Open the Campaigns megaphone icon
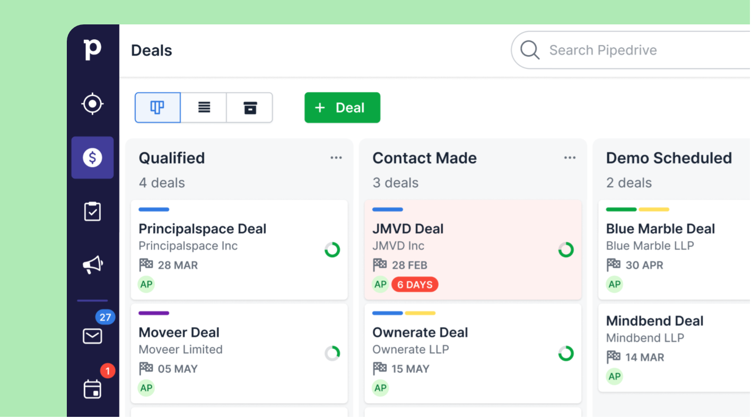Image resolution: width=751 pixels, height=419 pixels. click(x=92, y=265)
